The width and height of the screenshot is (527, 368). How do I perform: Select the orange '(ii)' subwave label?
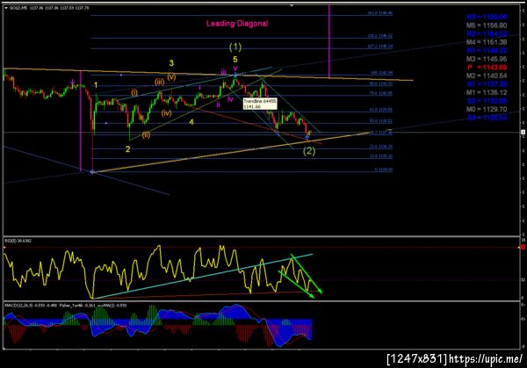tap(146, 134)
